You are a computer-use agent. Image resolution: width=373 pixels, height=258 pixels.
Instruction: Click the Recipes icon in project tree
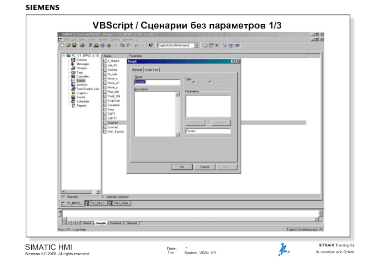73,68
